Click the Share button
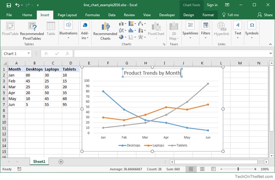Screen dimensions: 275x180 pyautogui.click(x=265, y=14)
